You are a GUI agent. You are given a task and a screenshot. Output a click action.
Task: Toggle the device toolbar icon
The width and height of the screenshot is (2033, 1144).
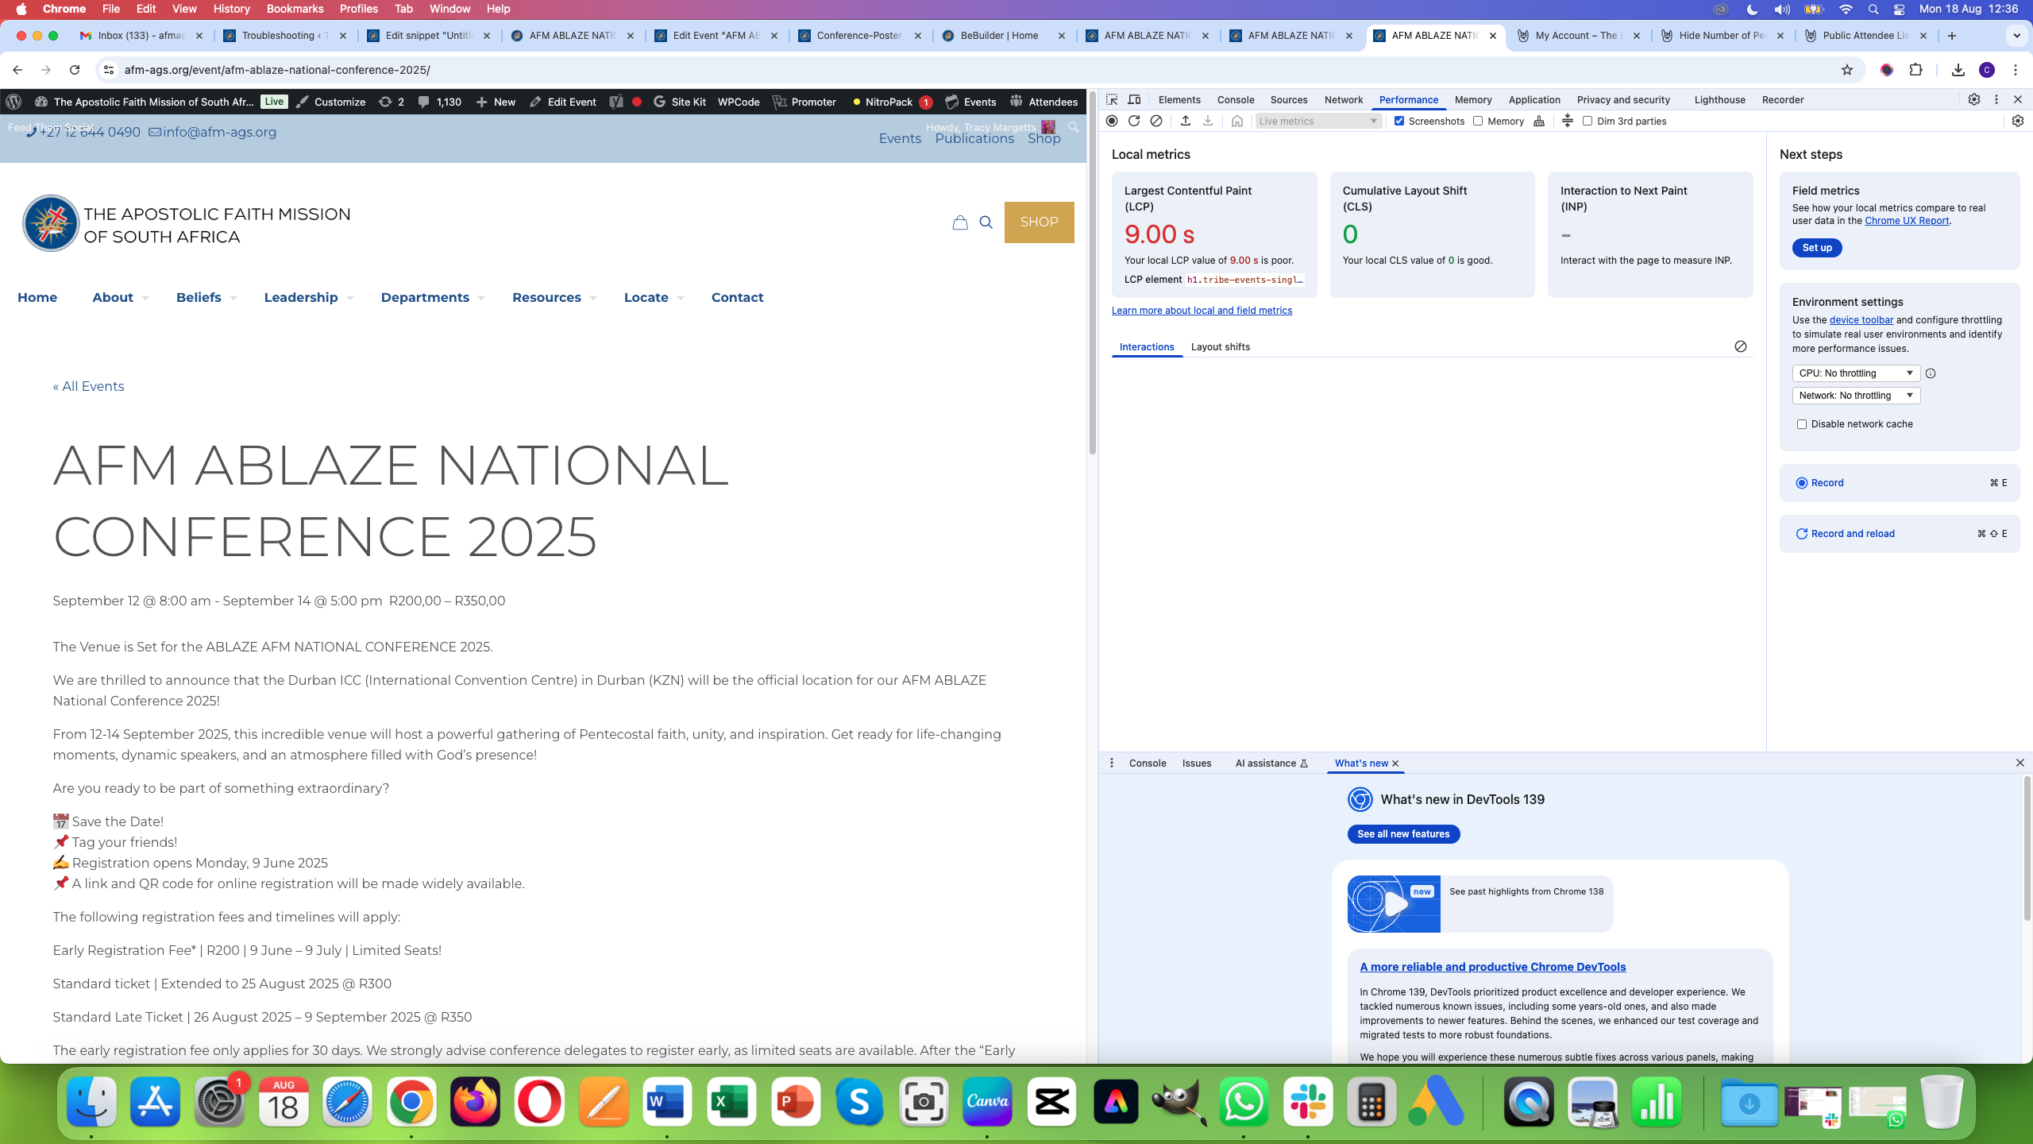pos(1134,99)
